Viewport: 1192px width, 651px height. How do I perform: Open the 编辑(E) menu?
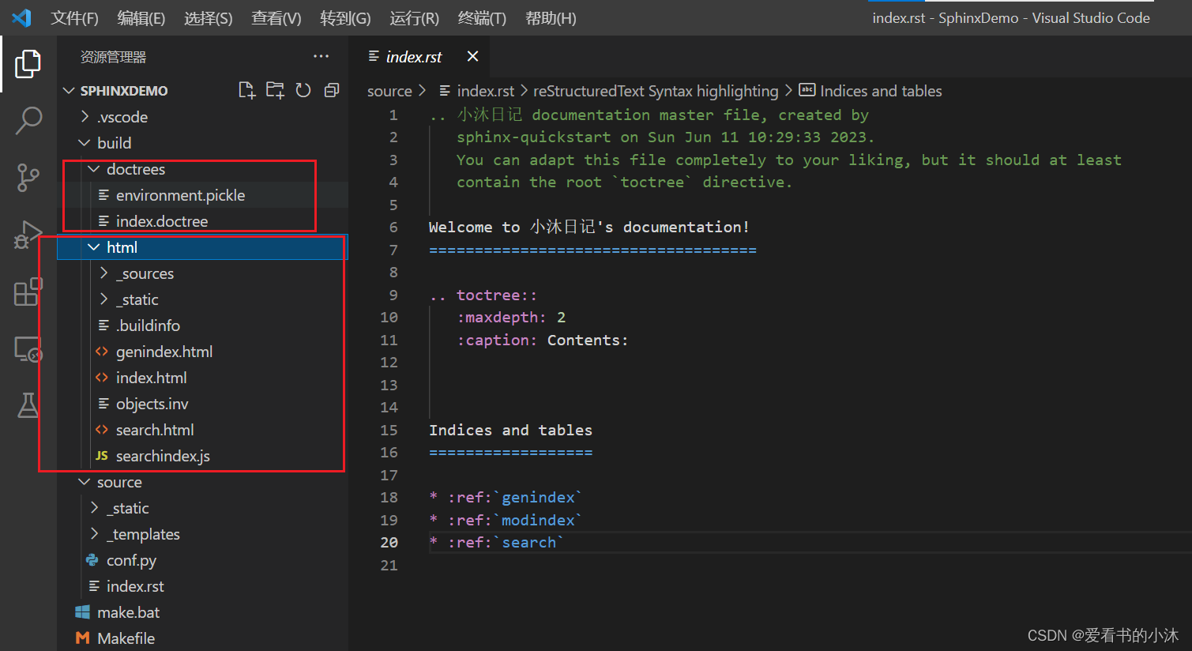tap(141, 18)
